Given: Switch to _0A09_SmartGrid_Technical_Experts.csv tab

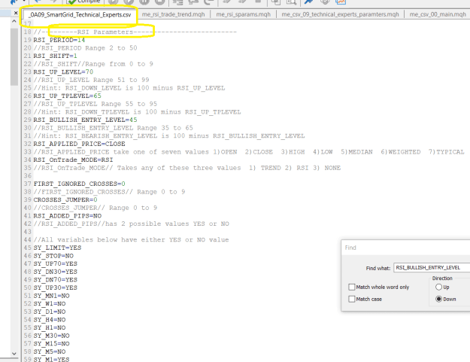Looking at the screenshot, I should tap(80, 14).
